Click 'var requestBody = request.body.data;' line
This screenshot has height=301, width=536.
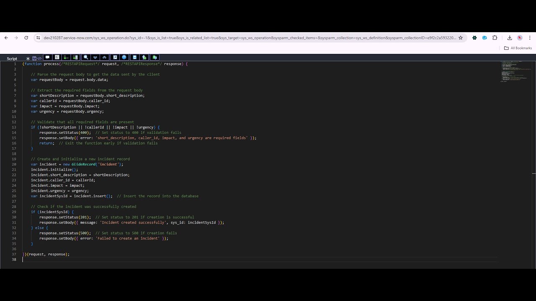[x=70, y=80]
